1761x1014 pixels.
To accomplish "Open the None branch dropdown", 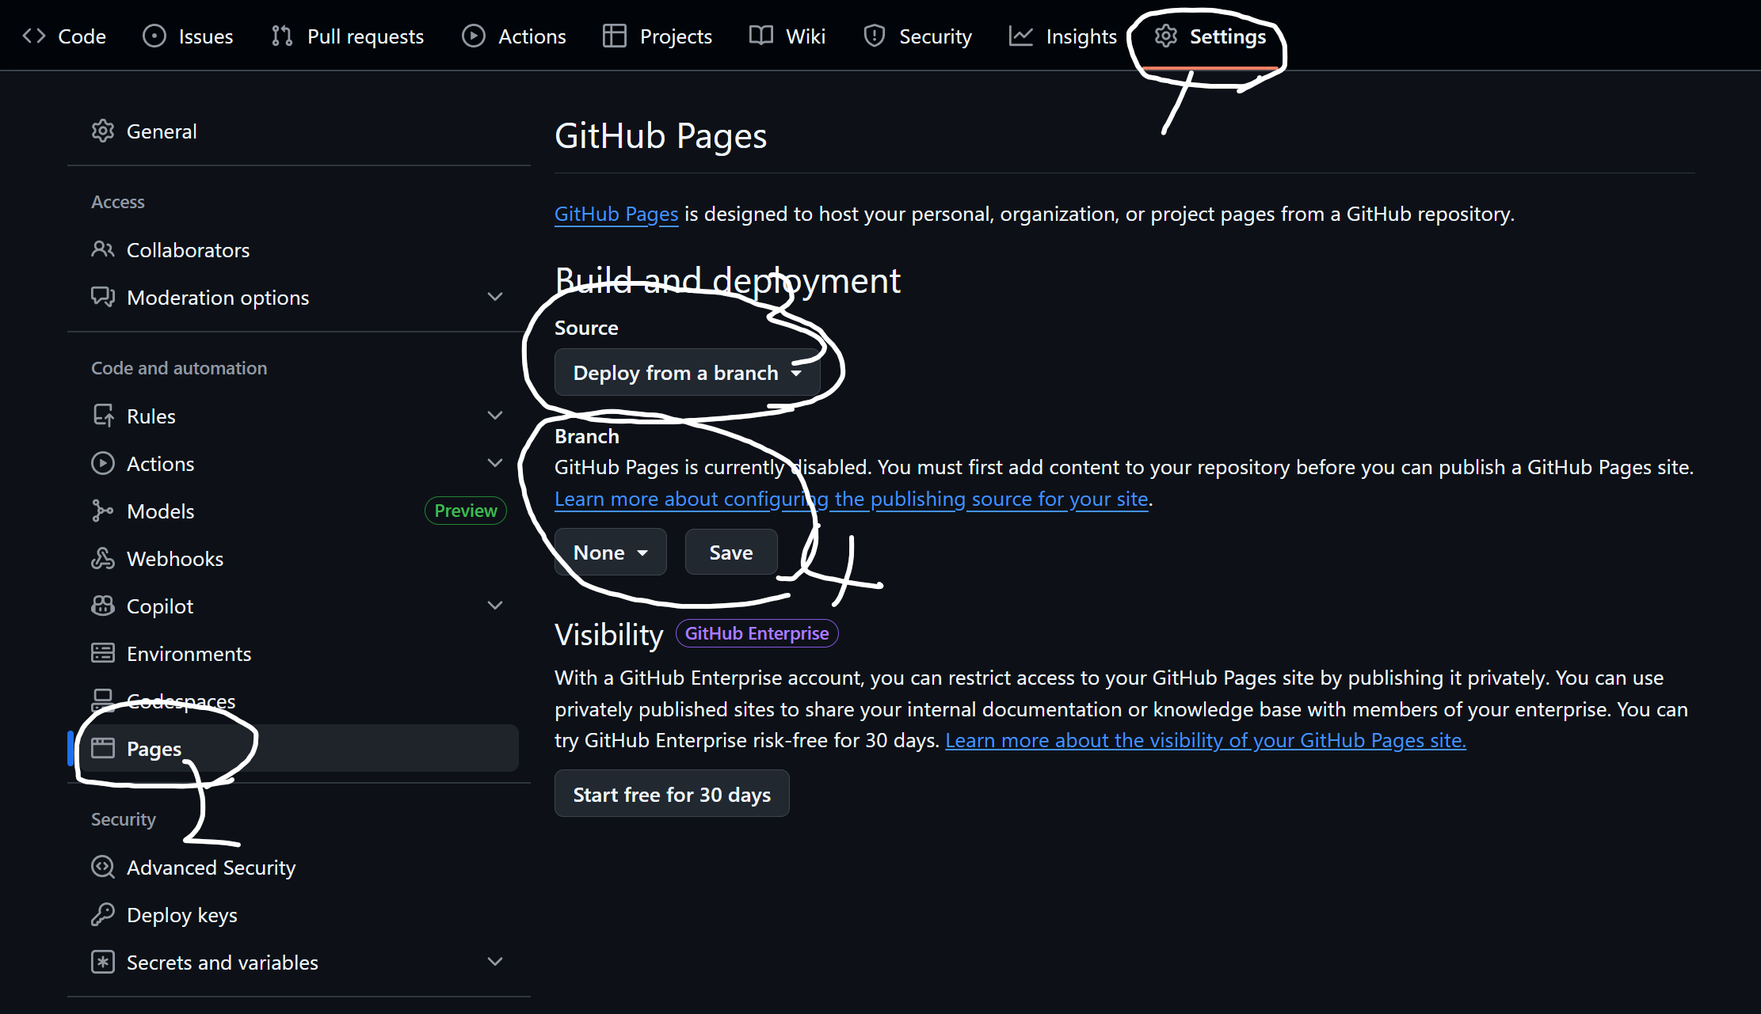I will click(610, 553).
